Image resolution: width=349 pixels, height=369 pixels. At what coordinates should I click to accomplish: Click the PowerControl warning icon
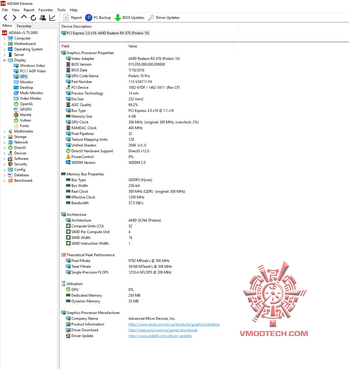pos(68,157)
